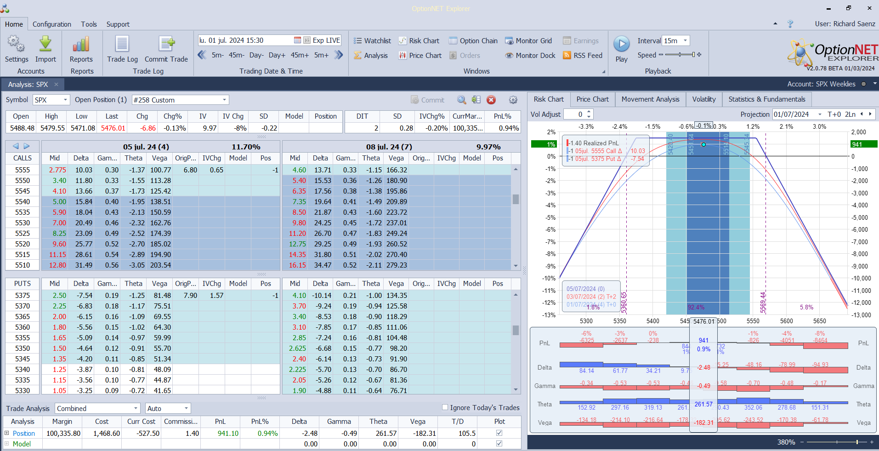Toggle the Model row Plot checkbox
The height and width of the screenshot is (451, 879).
499,444
